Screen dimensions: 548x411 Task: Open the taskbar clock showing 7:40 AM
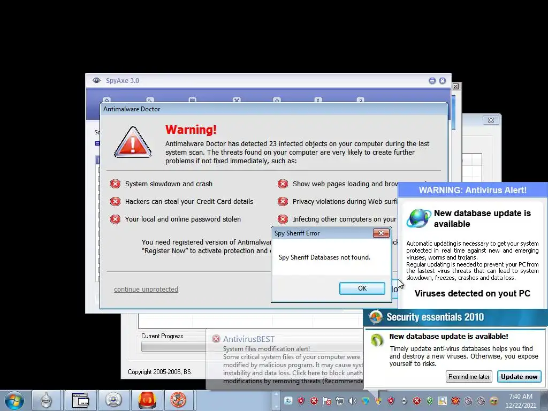[520, 401]
